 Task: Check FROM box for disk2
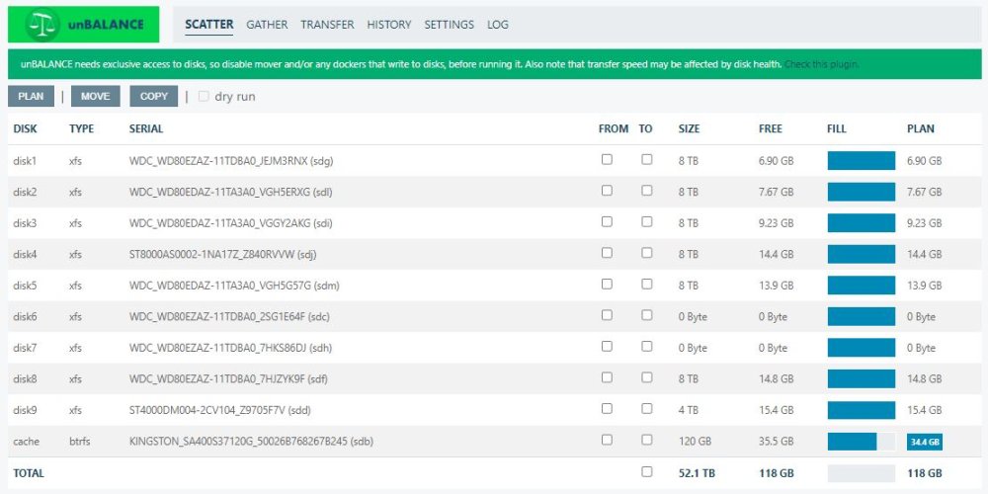607,191
